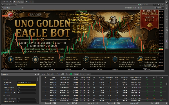Click the Speed slider knob
This screenshot has width=169, height=105.
click(x=155, y=8)
